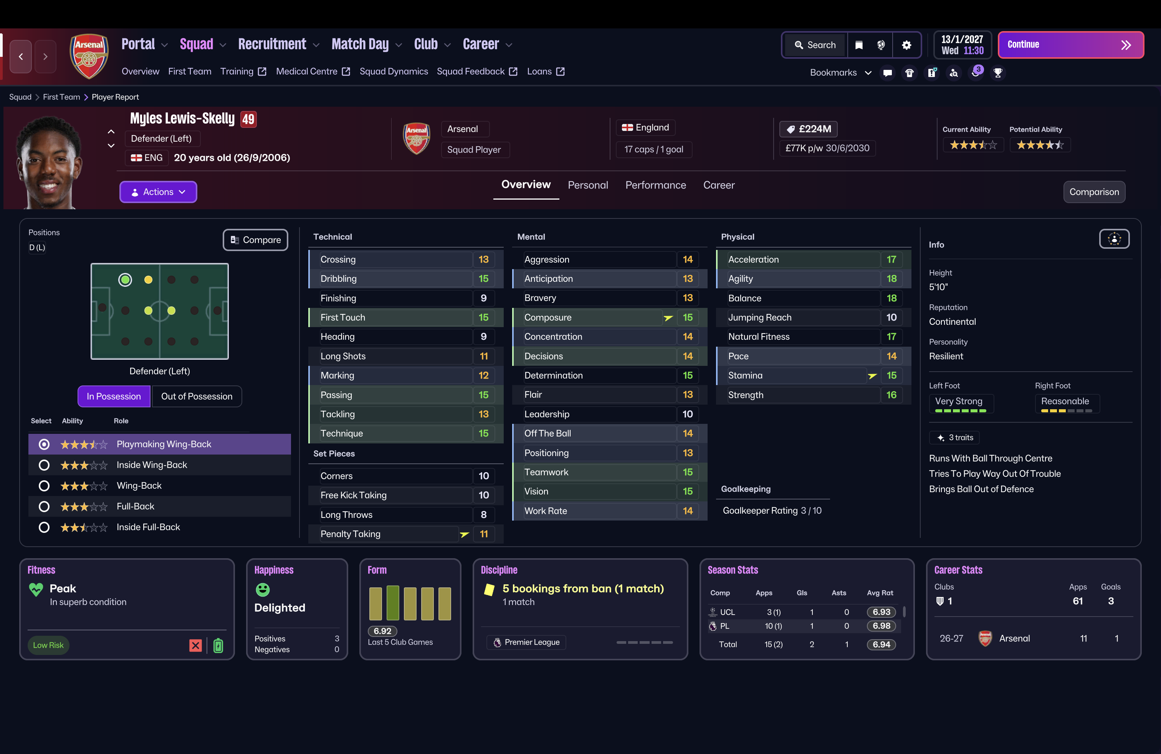Image resolution: width=1161 pixels, height=754 pixels.
Task: Click the shirt squad shortcut icon
Action: click(x=909, y=73)
